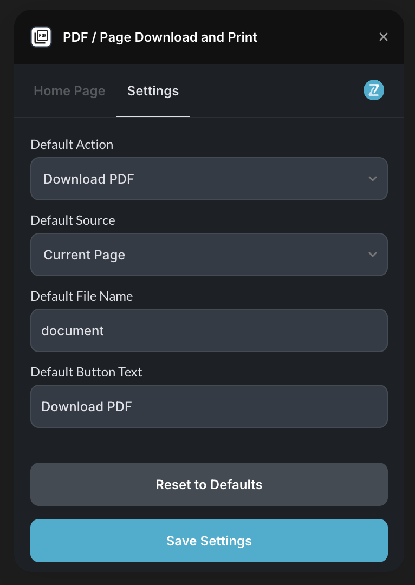Click into the Default Button Text field
Viewport: 415px width, 585px height.
[x=209, y=406]
